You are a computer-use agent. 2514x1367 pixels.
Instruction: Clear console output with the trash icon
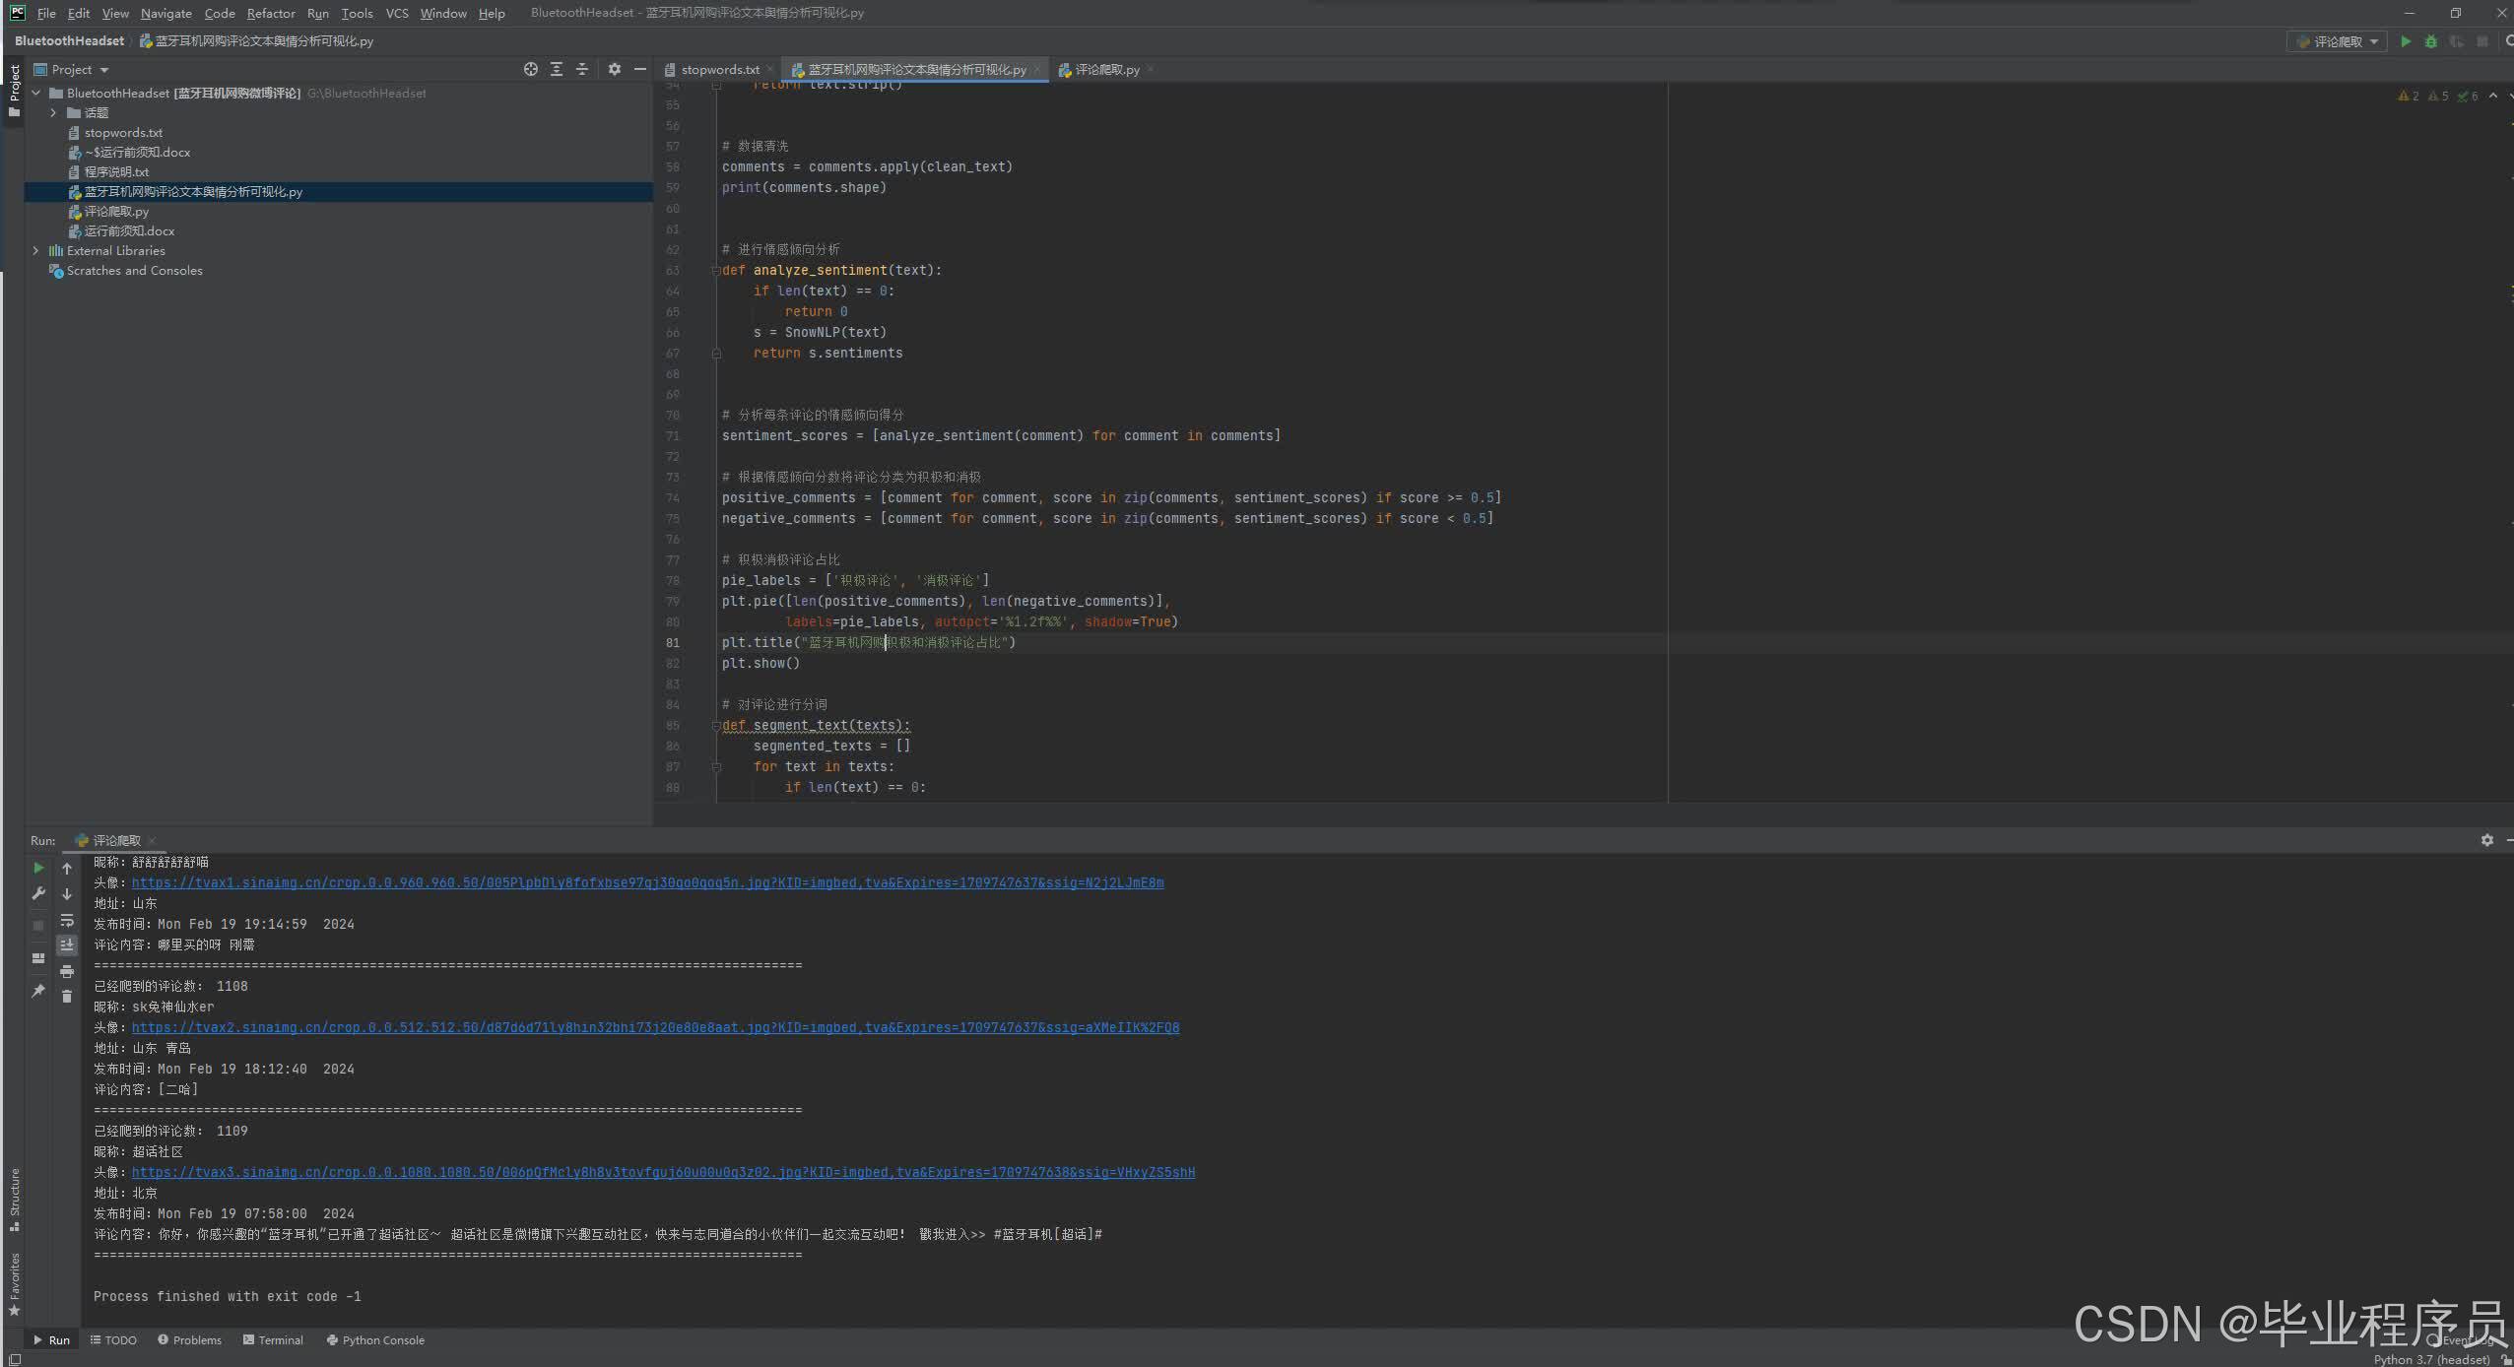(x=67, y=997)
